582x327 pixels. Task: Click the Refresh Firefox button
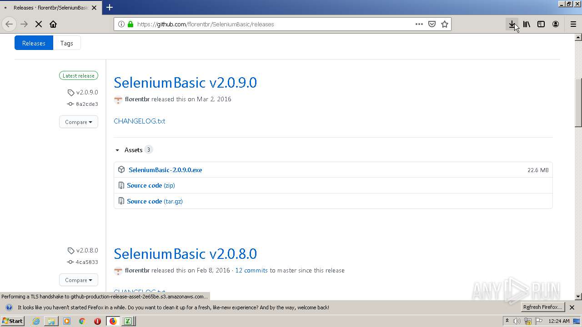(x=543, y=307)
